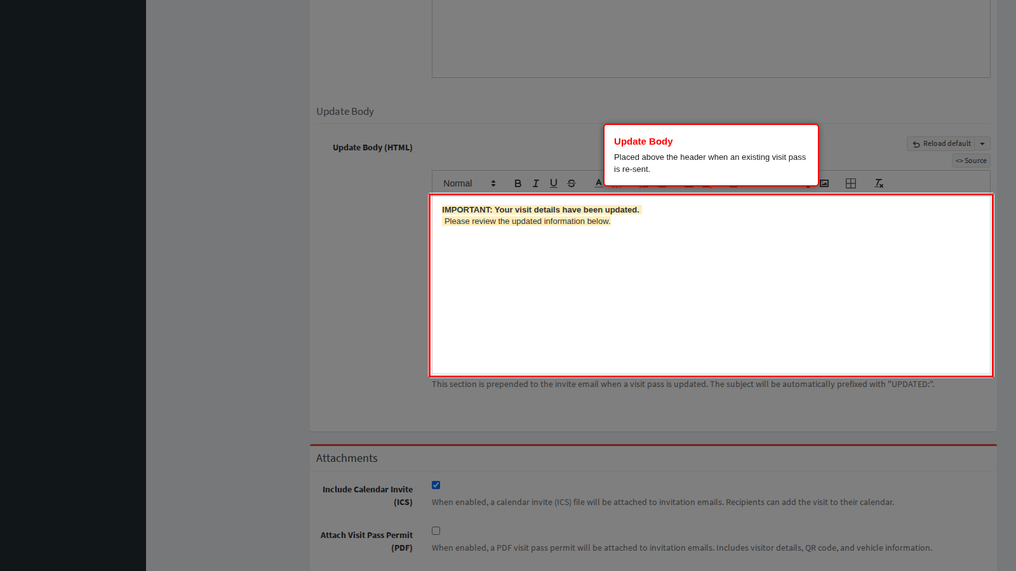Click the "Attach Visit Pass Permit (PDF)" label
Image resolution: width=1016 pixels, height=571 pixels.
[366, 541]
